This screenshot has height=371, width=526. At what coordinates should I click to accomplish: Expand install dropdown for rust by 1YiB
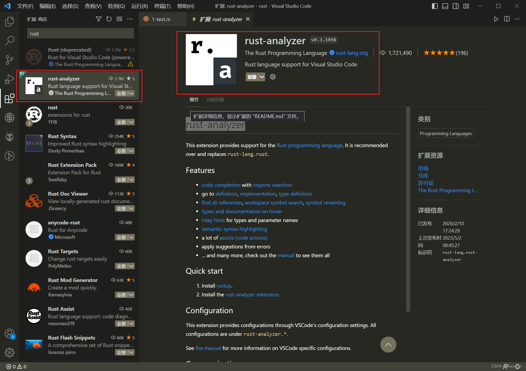(131, 122)
